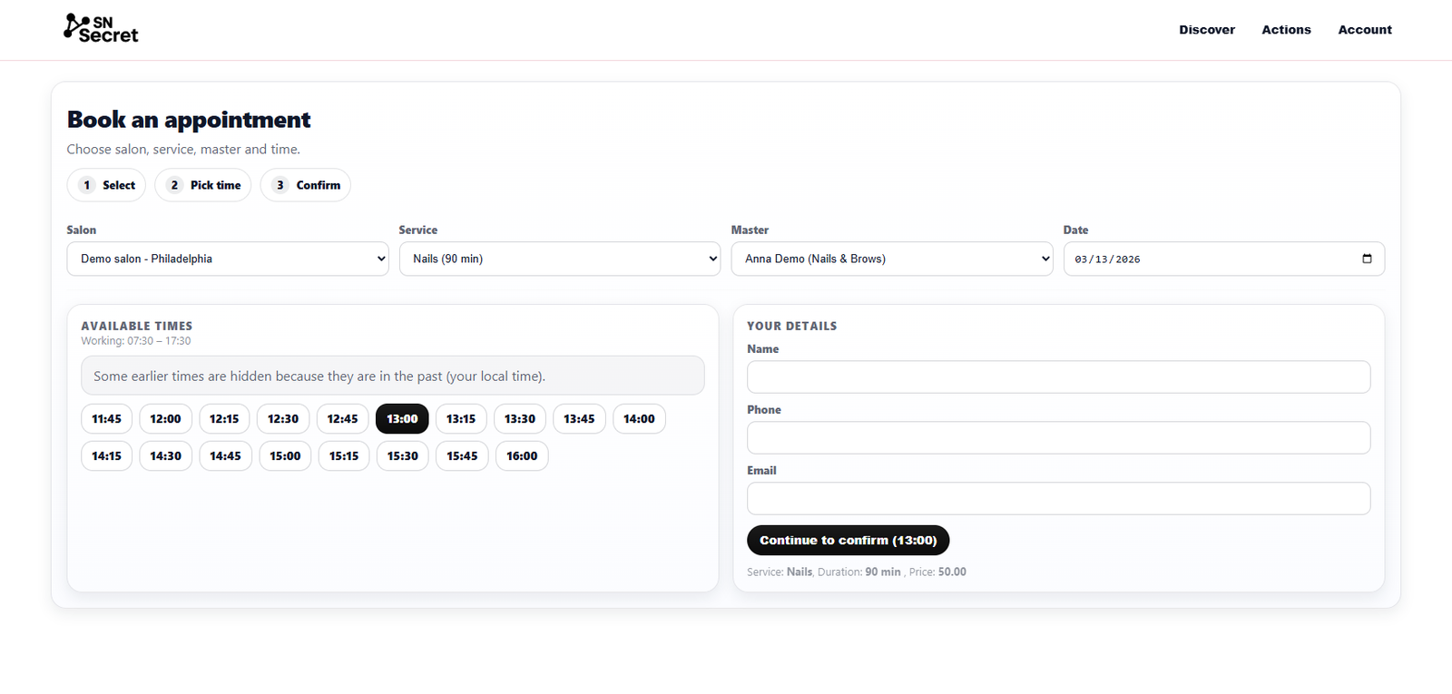Pick the 16:00 time slot
The height and width of the screenshot is (694, 1452).
[522, 456]
